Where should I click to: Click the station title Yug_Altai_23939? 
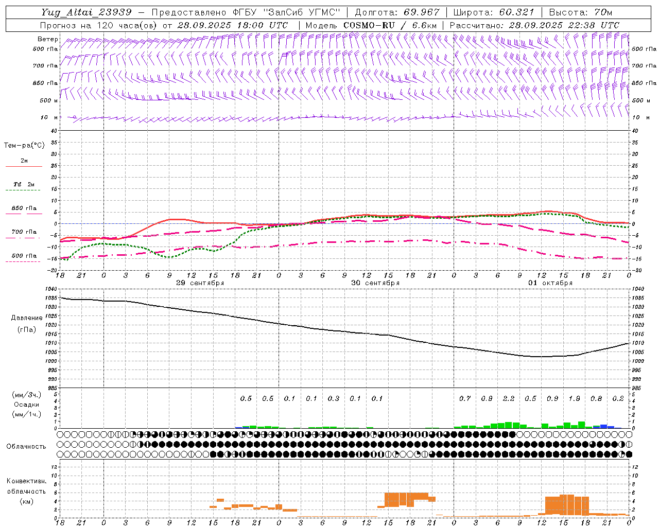coord(86,12)
